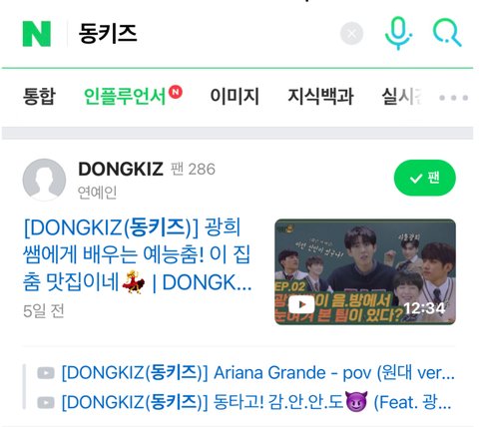Screen dimensions: 479x427
Task: Open the DONGKIZ profile avatar
Action: tap(44, 180)
